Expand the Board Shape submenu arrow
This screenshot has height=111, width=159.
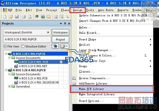[x=151, y=40]
